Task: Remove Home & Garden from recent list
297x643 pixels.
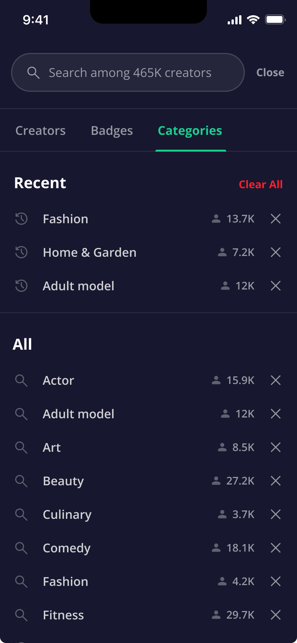Action: point(276,252)
